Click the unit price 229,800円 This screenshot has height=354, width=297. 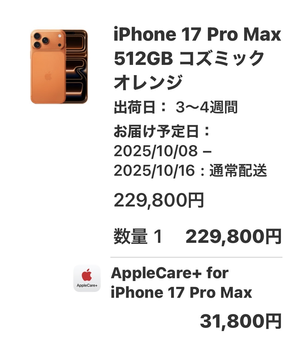[159, 200]
